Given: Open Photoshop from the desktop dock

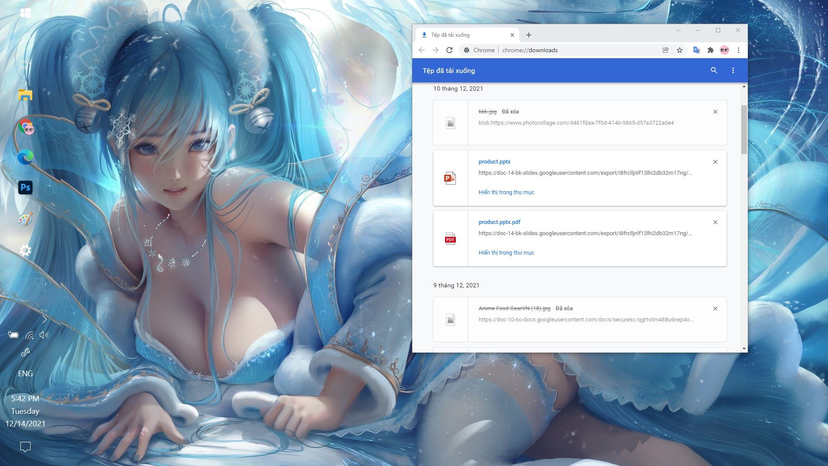Looking at the screenshot, I should click(26, 187).
